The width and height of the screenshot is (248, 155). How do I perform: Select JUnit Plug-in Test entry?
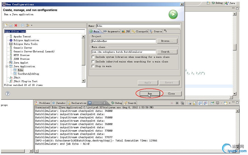pos(25,81)
